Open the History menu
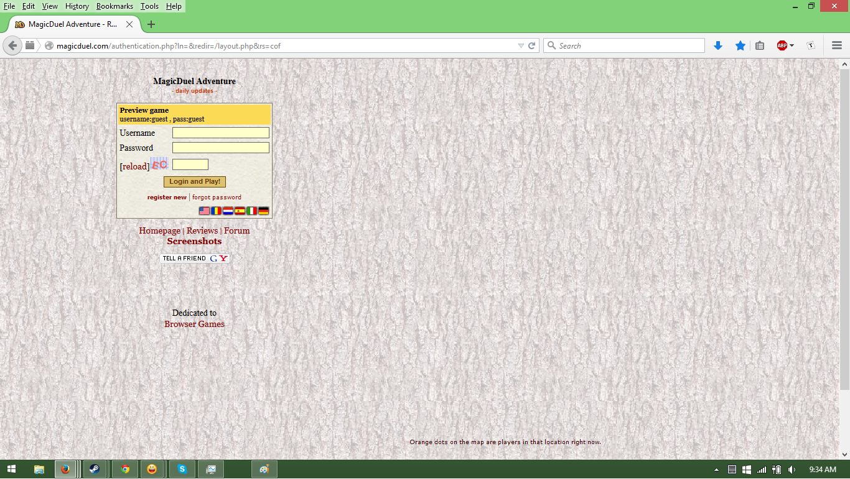The height and width of the screenshot is (479, 850). 77,6
